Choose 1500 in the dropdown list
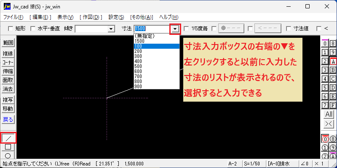Screen dimensions: 337x168 [157, 41]
